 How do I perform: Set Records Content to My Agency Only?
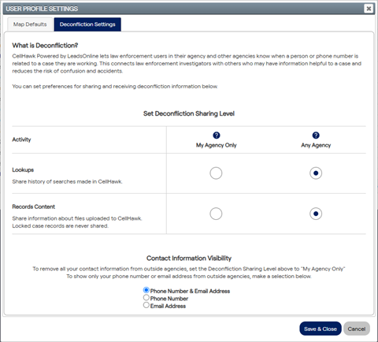click(x=216, y=214)
